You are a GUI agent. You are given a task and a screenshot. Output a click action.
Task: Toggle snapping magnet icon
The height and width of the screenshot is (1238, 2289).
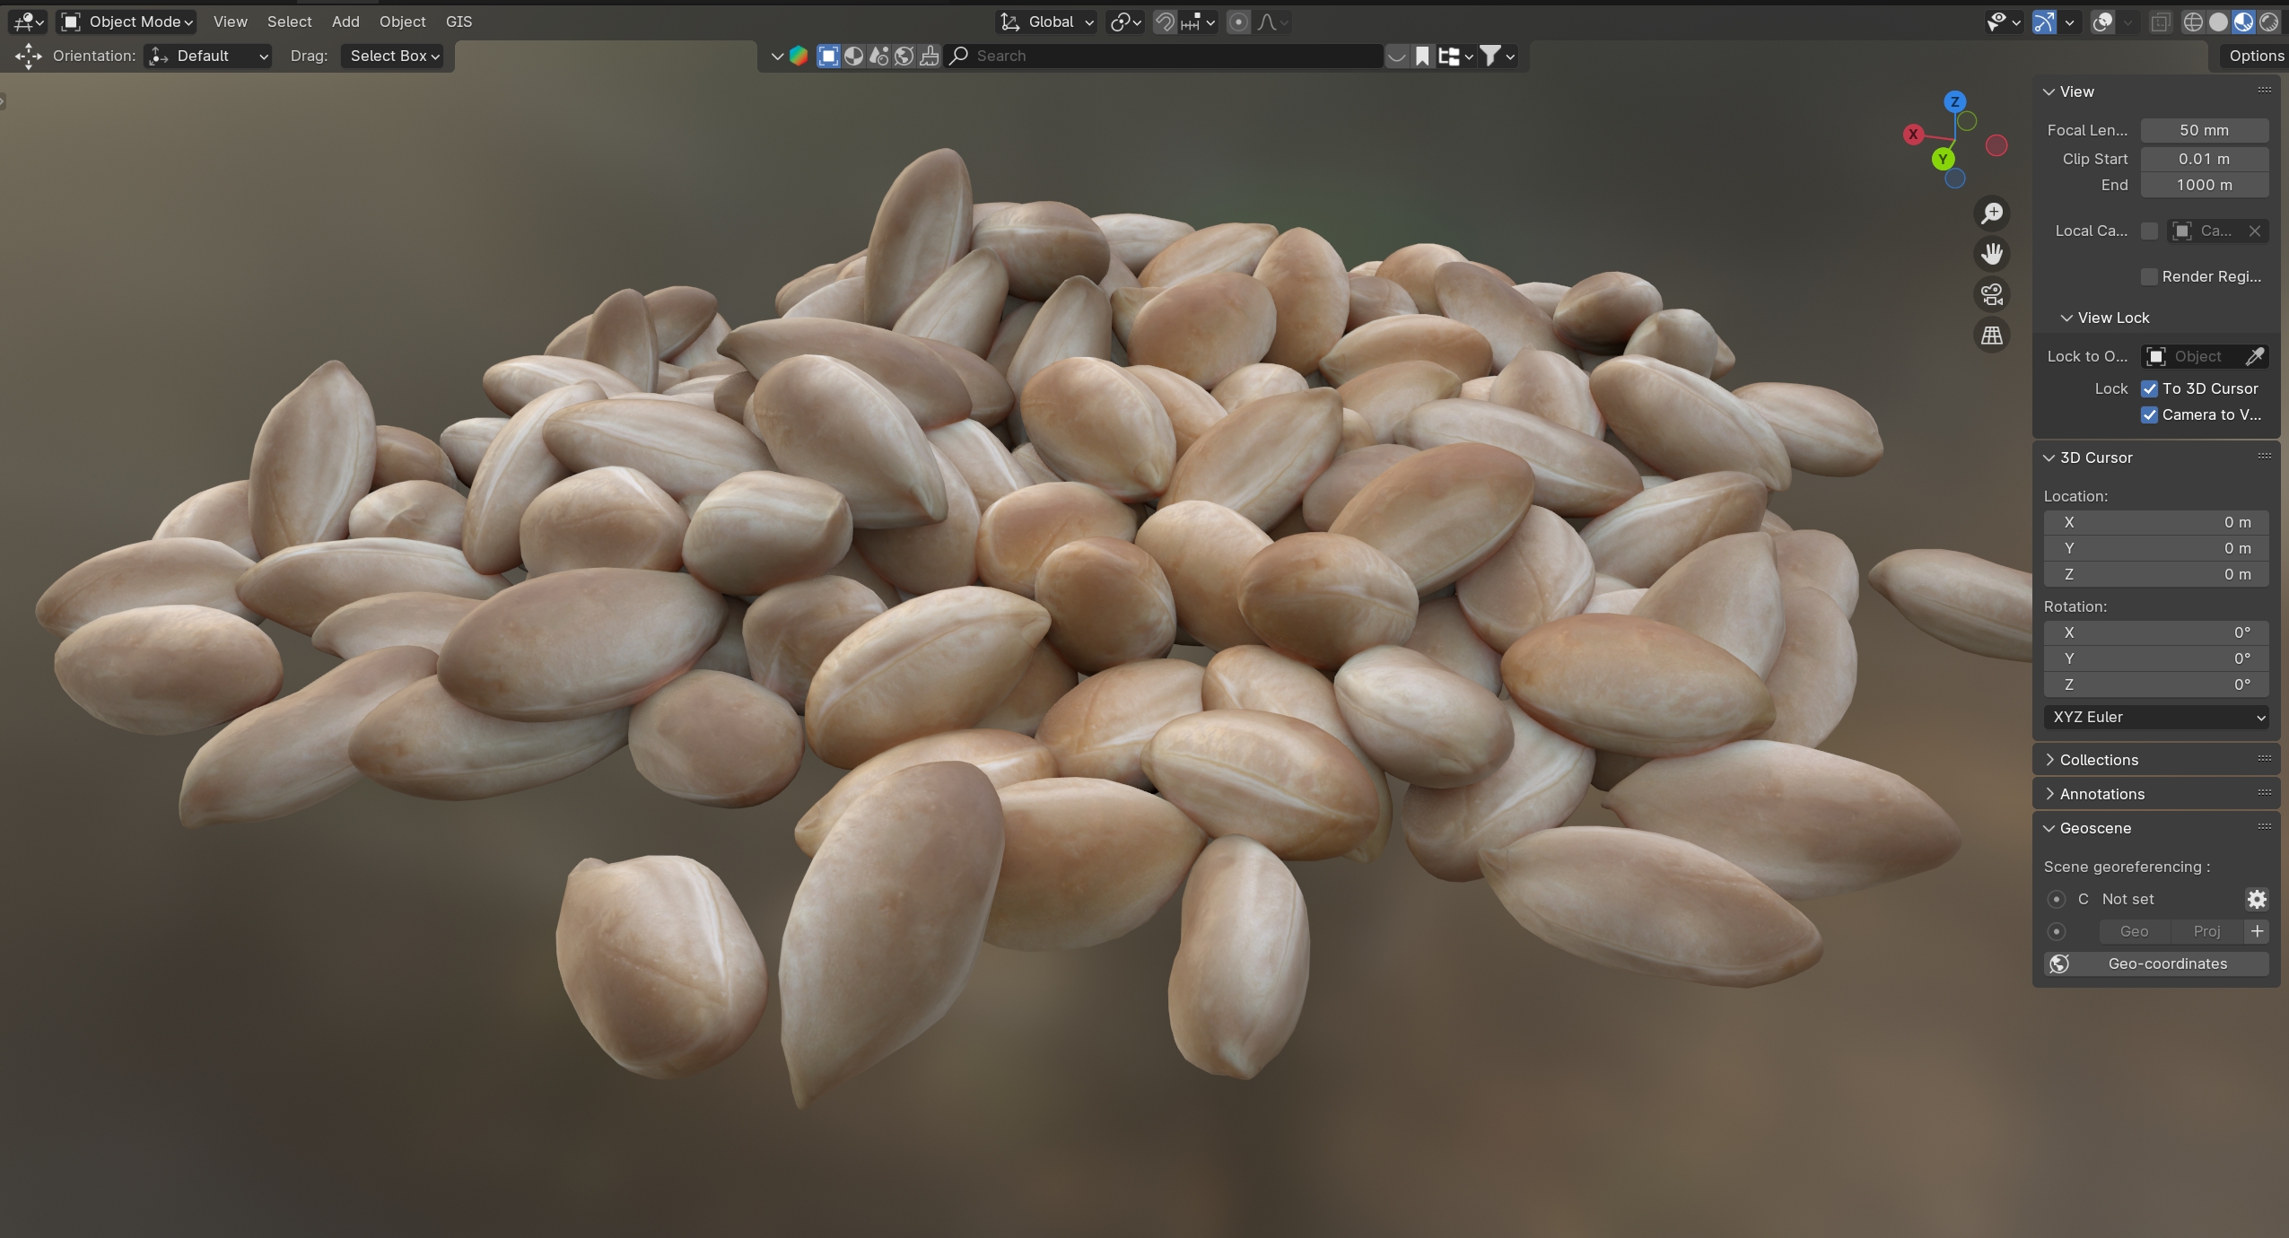pyautogui.click(x=1164, y=22)
